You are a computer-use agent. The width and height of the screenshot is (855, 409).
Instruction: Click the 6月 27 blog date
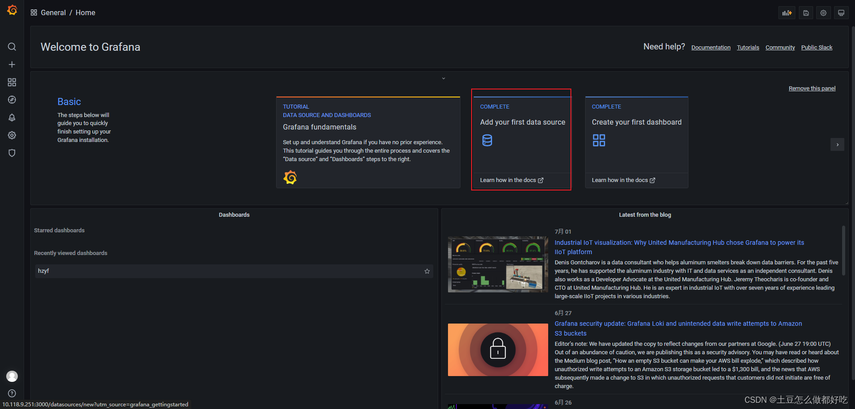tap(563, 313)
